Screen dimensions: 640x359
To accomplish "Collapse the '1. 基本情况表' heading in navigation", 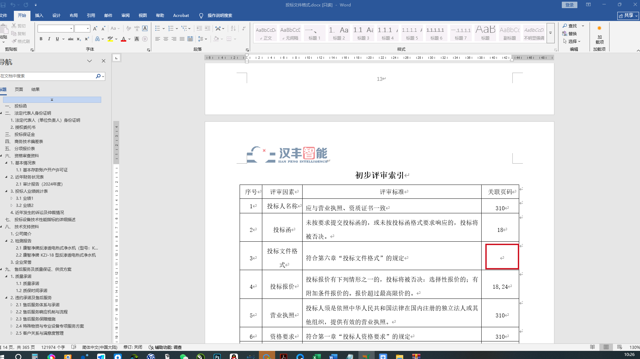I will 6,163.
